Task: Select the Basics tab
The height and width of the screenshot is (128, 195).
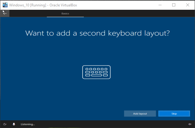Action: click(x=65, y=14)
